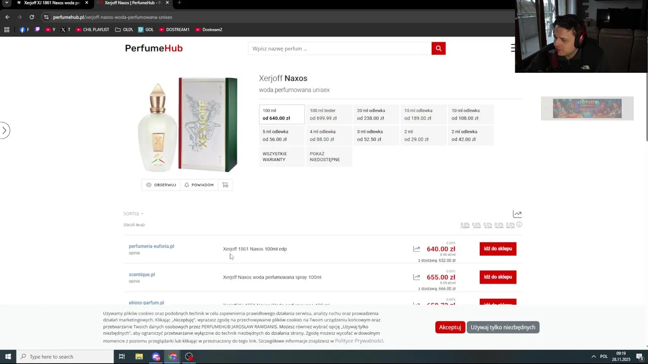648x364 pixels.
Task: Click Używaj tylko niezbędnych button
Action: point(503,327)
